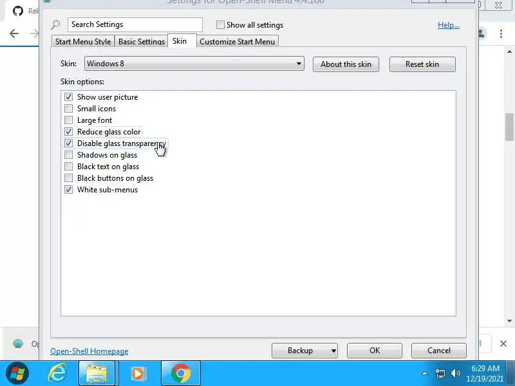Viewport: 515px width, 386px height.
Task: Click the browser scrollbar up arrow
Action: [509, 51]
